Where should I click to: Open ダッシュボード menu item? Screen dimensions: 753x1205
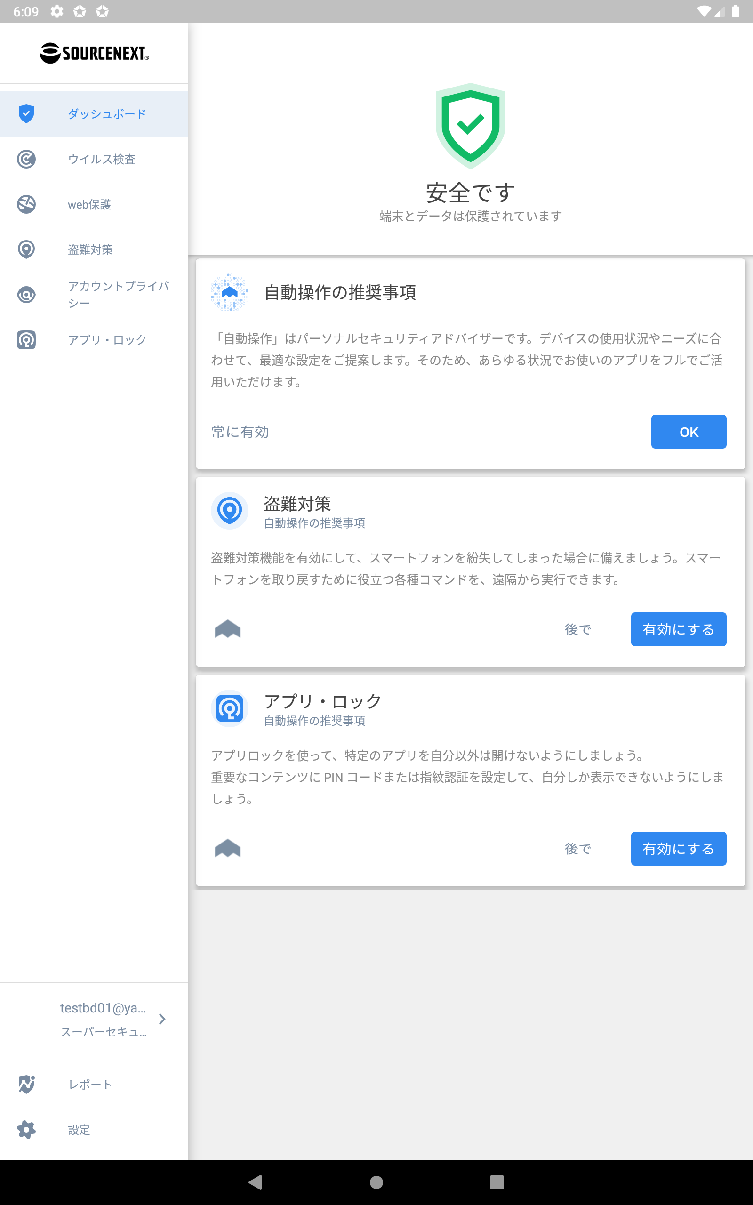(94, 114)
